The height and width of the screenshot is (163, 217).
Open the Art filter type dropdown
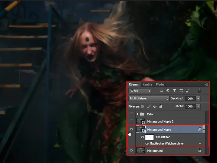coord(140,91)
